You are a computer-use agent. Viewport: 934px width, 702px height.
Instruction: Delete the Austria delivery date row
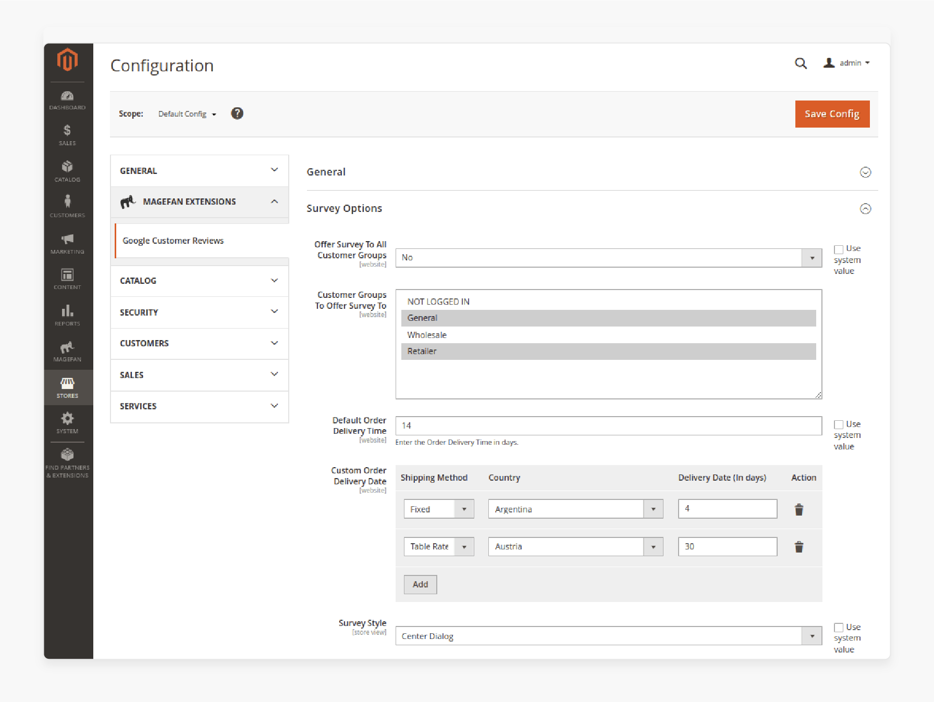coord(798,547)
